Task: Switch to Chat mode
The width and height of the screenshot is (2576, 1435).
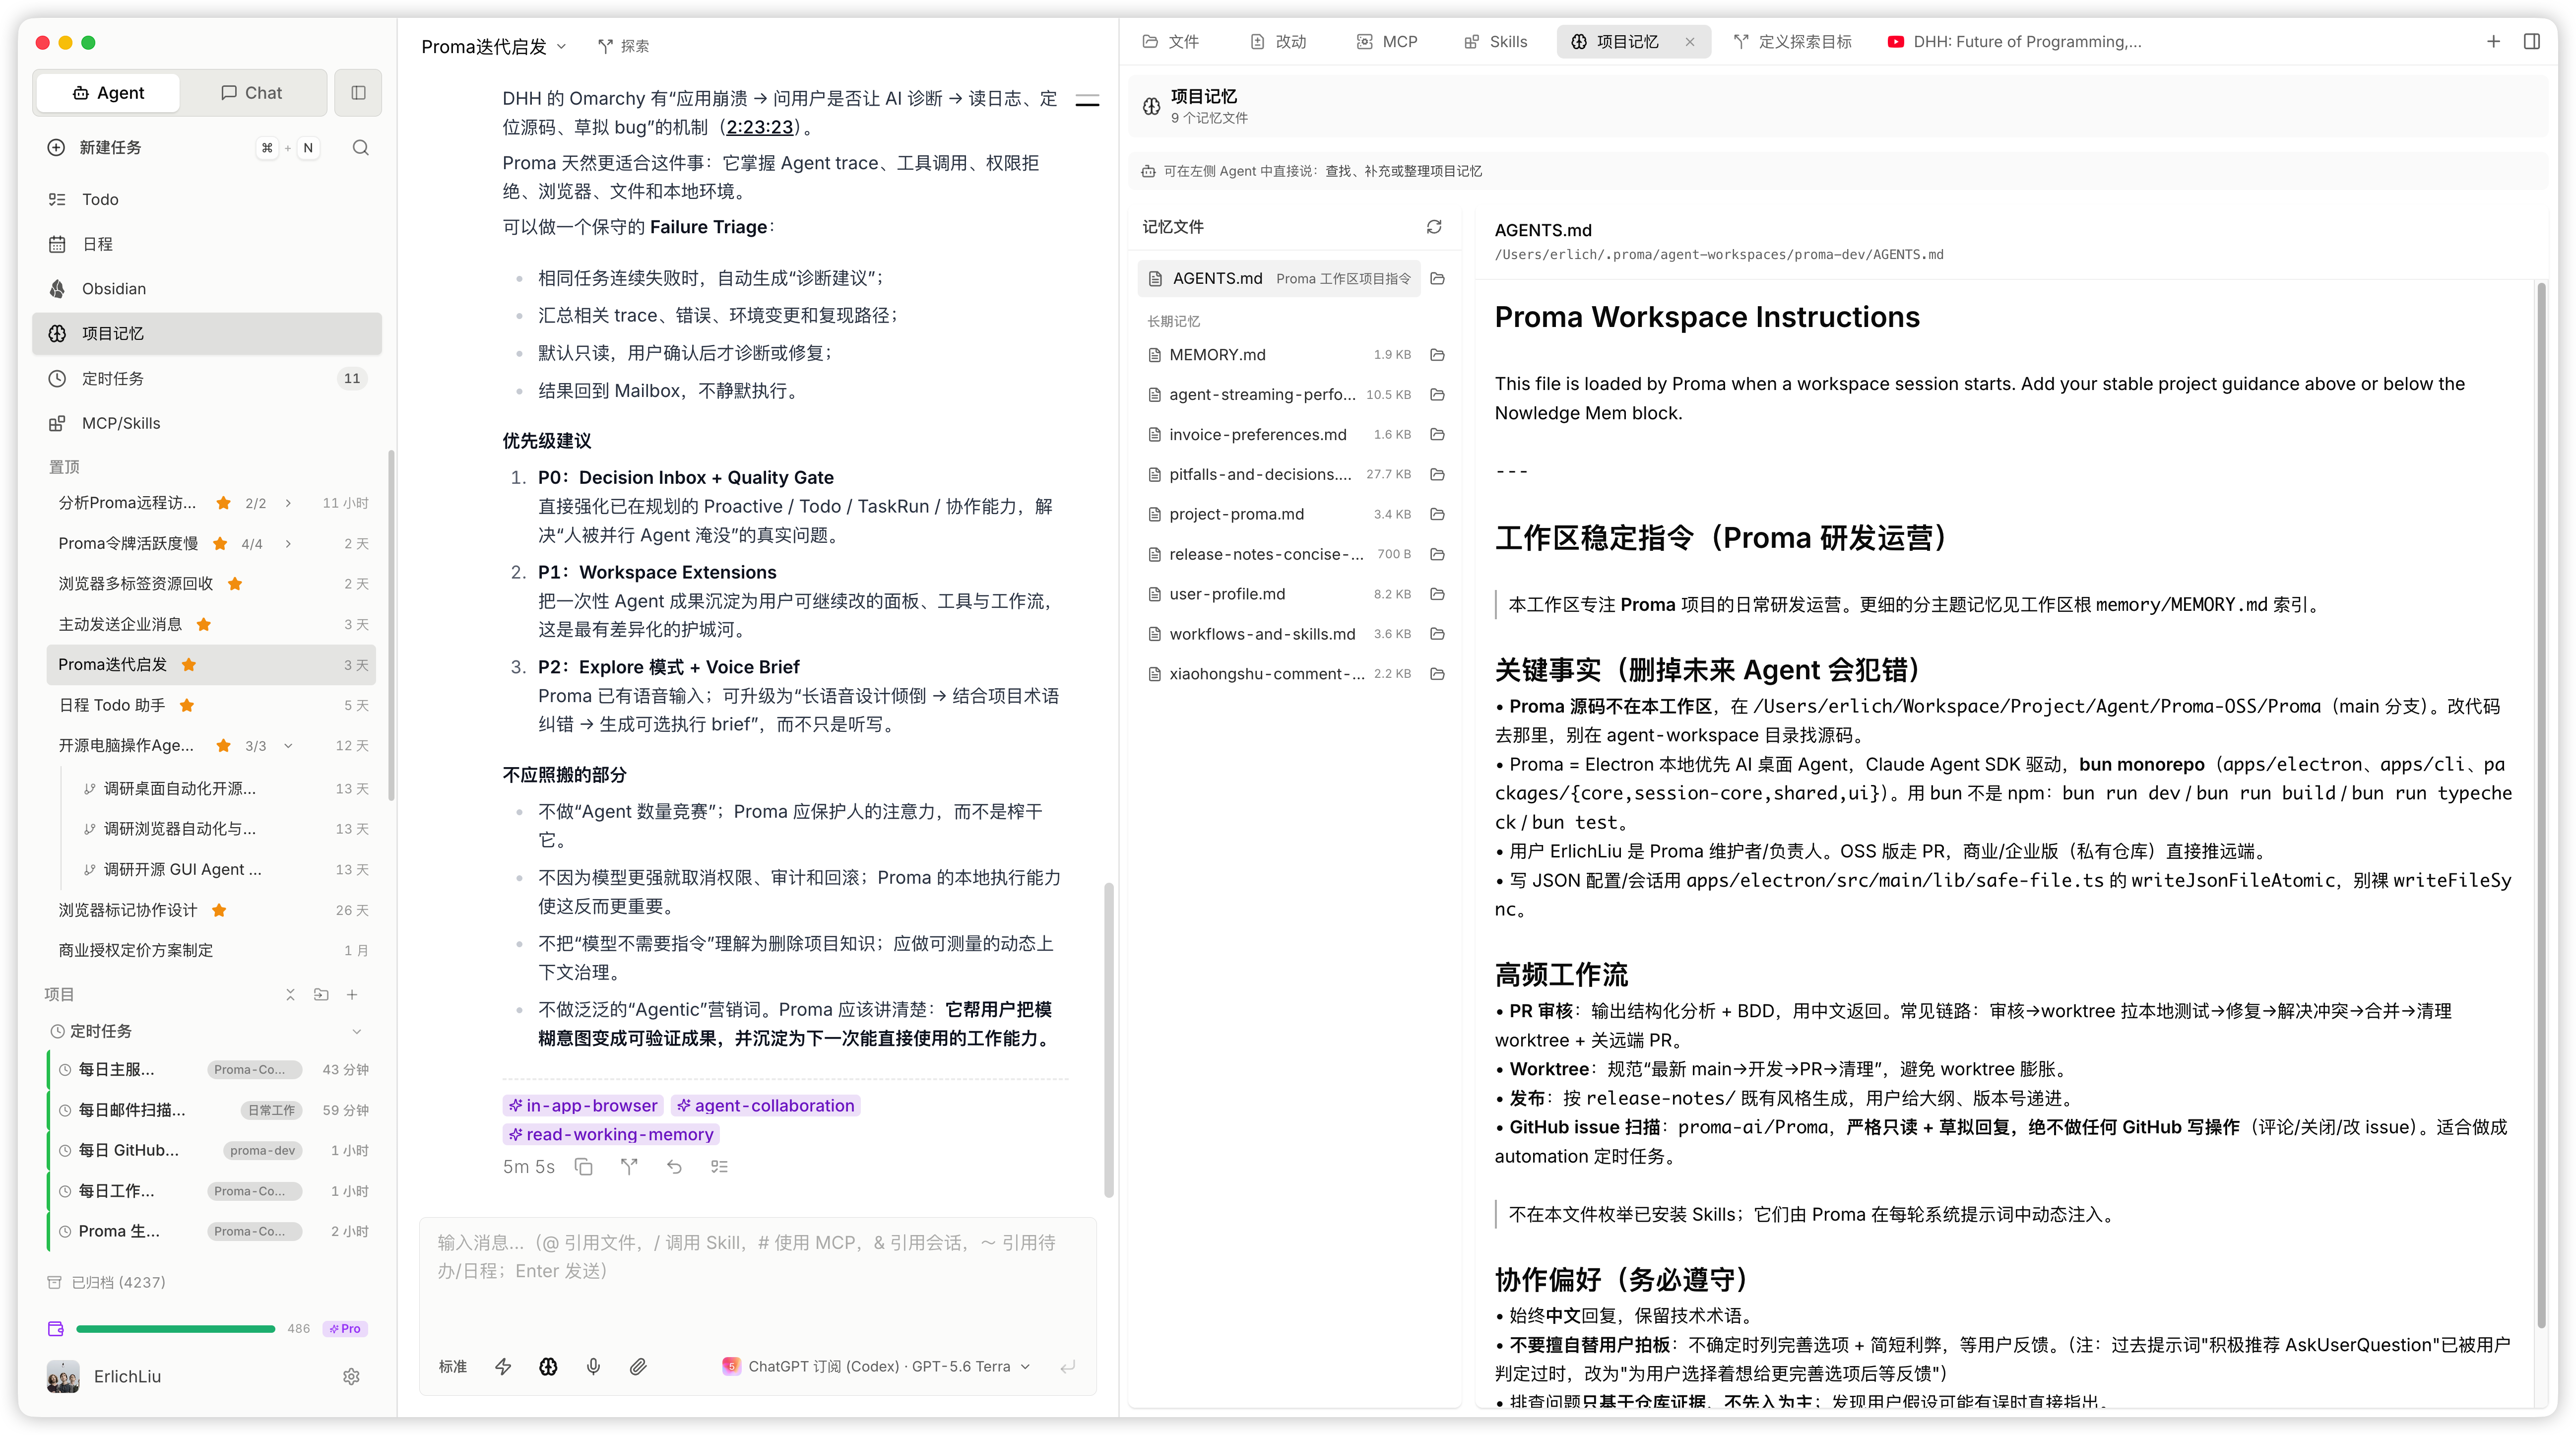Action: (251, 93)
